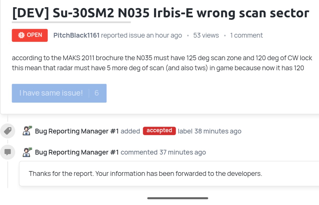Click the exclamation icon in the OPEN badge

21,35
